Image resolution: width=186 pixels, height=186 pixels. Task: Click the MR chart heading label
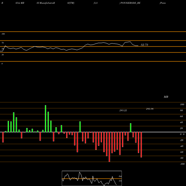click(x=166, y=97)
